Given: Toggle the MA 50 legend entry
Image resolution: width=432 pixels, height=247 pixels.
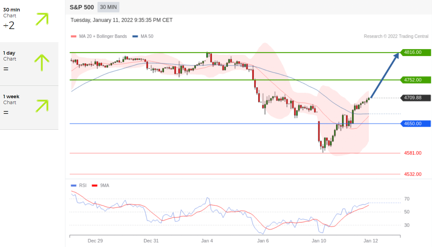Looking at the screenshot, I should click(x=143, y=36).
